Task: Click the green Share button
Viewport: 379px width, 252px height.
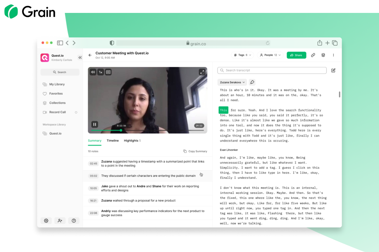Action: coord(296,55)
